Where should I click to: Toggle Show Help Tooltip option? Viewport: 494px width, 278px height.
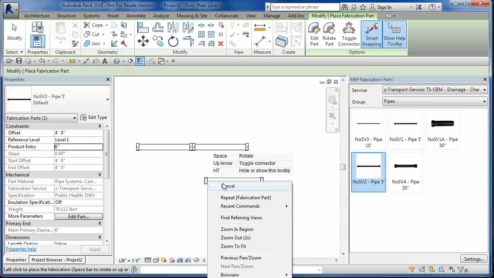tap(394, 34)
